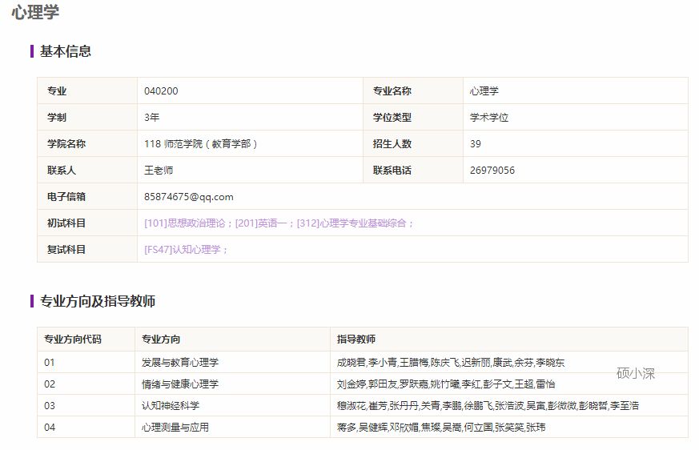Open the [FS47]认知心理学 retest subject link
This screenshot has height=450, width=699.
coord(183,249)
